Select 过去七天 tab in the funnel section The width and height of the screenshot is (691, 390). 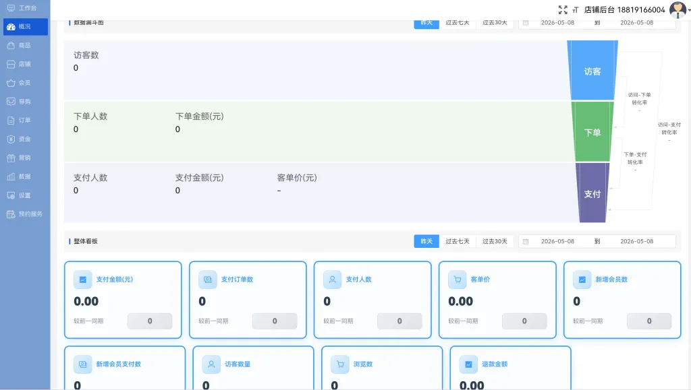pyautogui.click(x=458, y=23)
